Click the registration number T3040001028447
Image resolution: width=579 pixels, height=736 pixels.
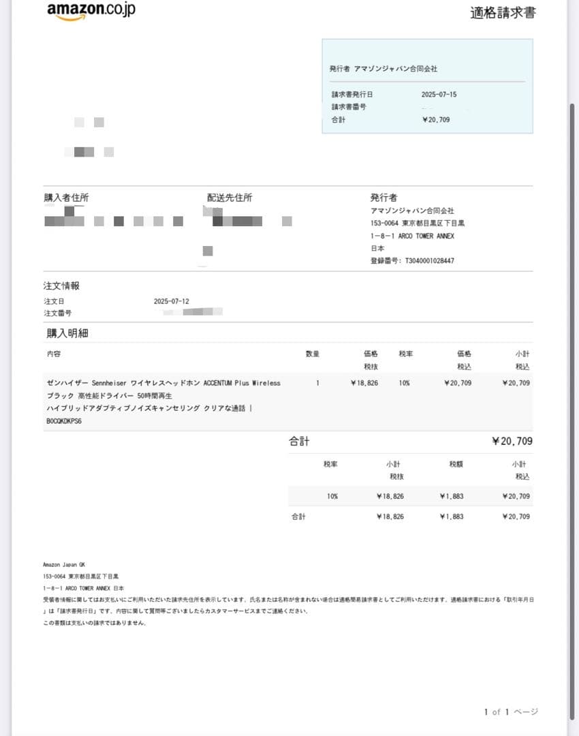pyautogui.click(x=429, y=261)
